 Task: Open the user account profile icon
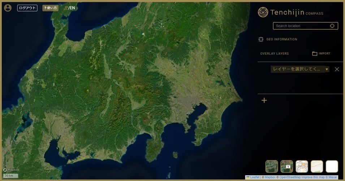coord(8,8)
